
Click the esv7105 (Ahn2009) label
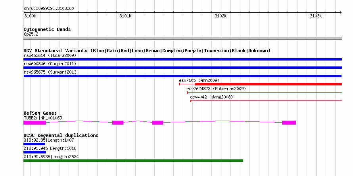(199, 80)
